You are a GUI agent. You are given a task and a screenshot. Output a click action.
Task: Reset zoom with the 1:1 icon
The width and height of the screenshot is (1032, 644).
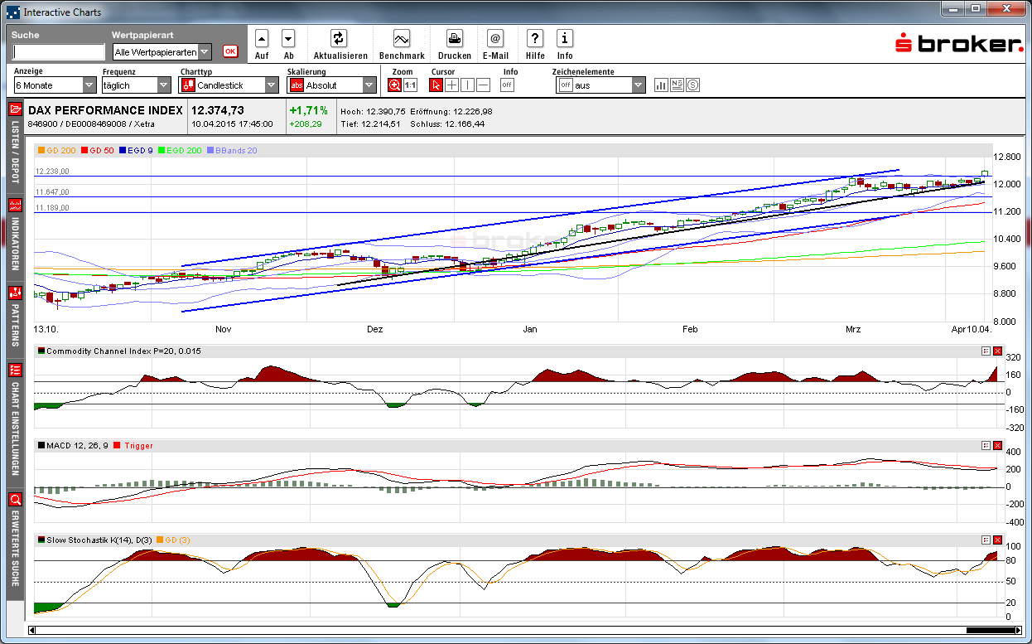pyautogui.click(x=410, y=85)
